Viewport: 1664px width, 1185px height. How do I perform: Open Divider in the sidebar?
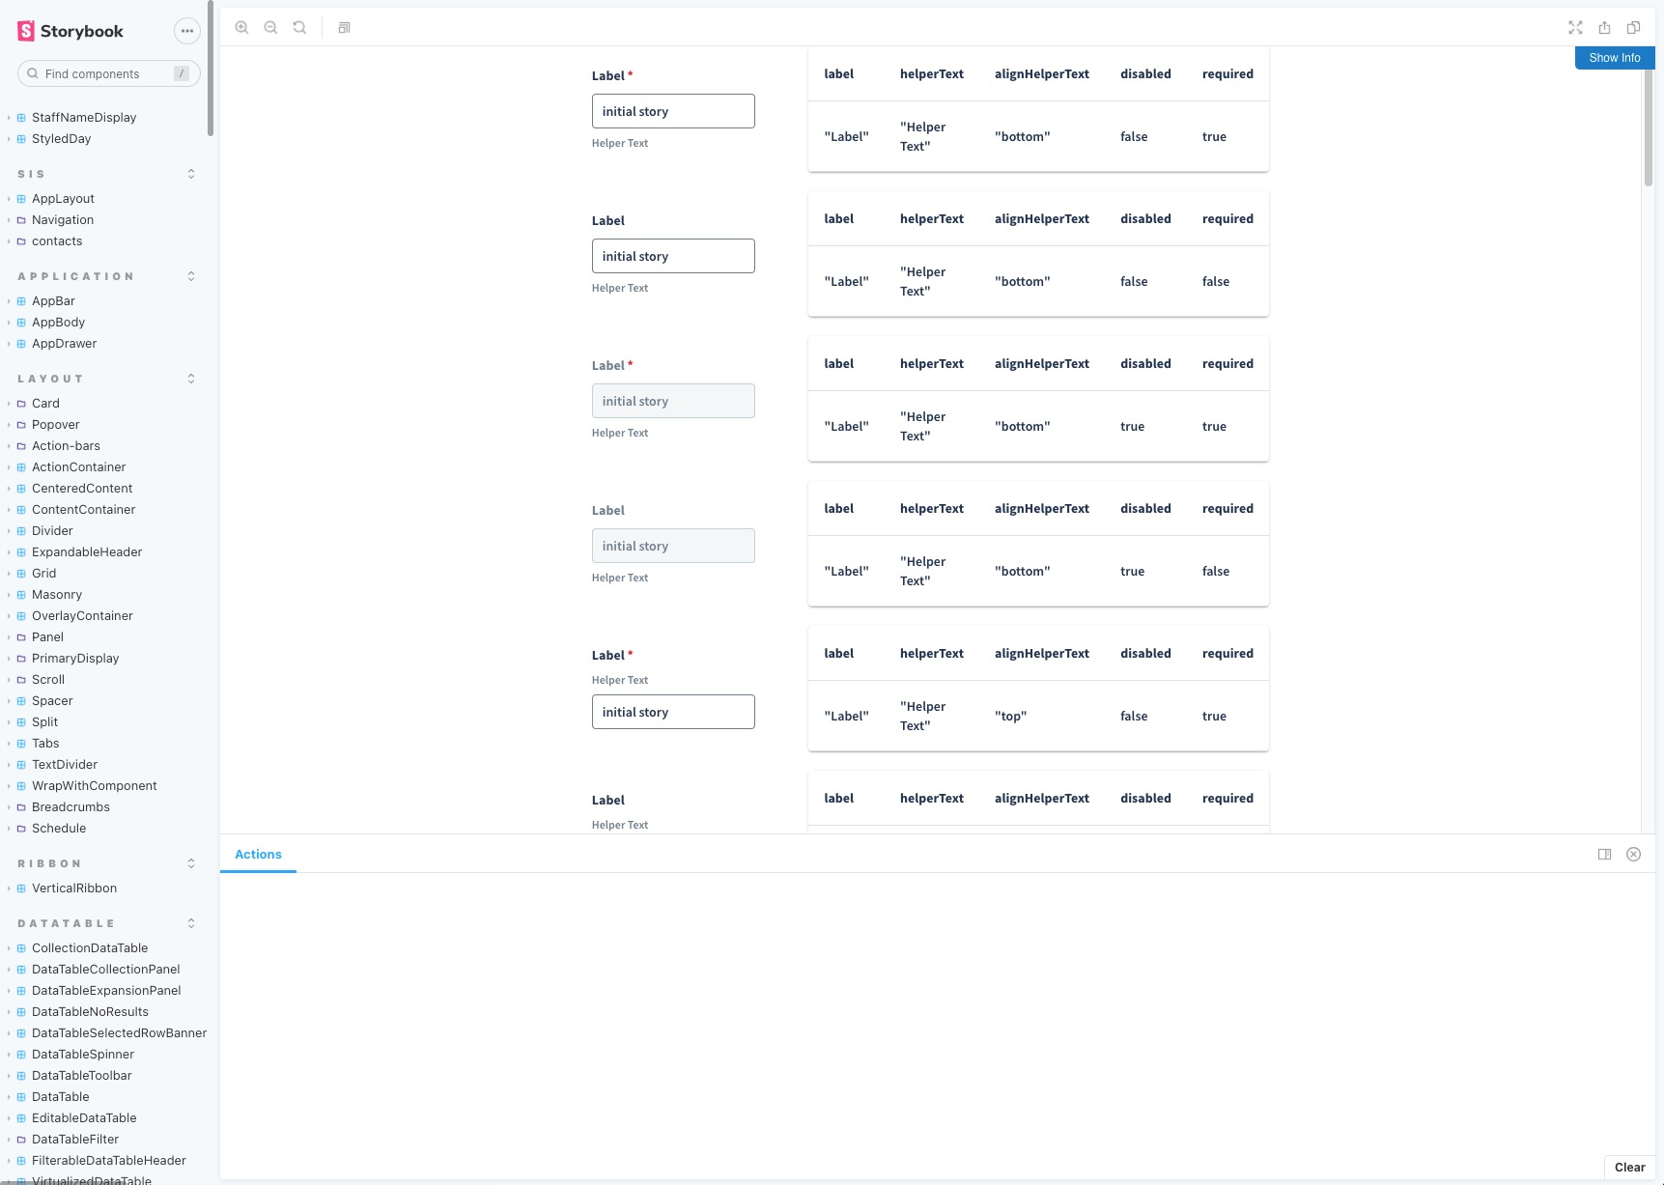click(52, 531)
